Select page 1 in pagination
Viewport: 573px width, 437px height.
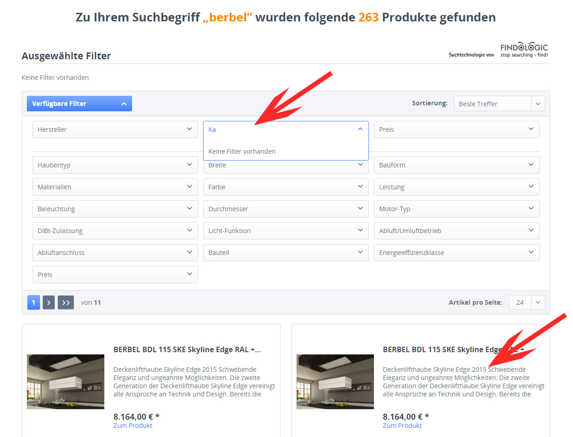(33, 302)
